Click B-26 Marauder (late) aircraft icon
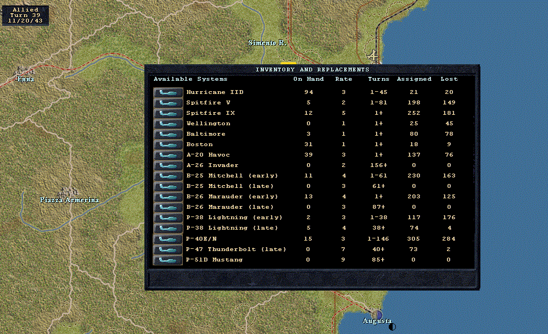 168,208
